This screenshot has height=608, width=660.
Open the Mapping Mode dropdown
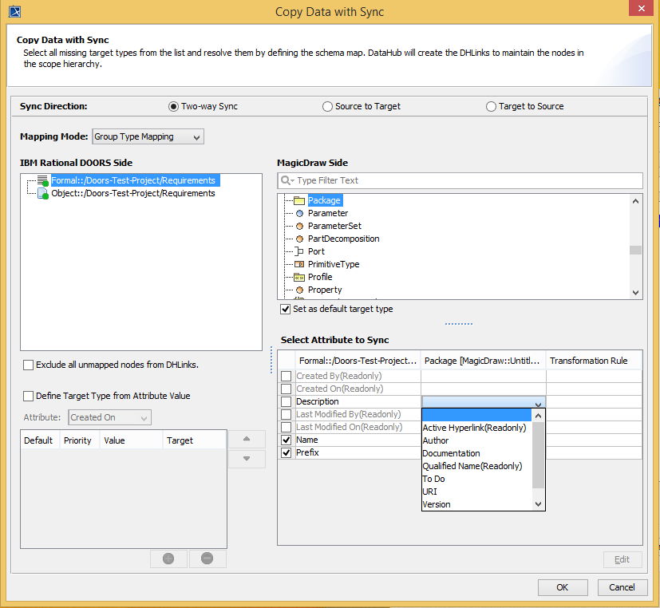[x=148, y=137]
